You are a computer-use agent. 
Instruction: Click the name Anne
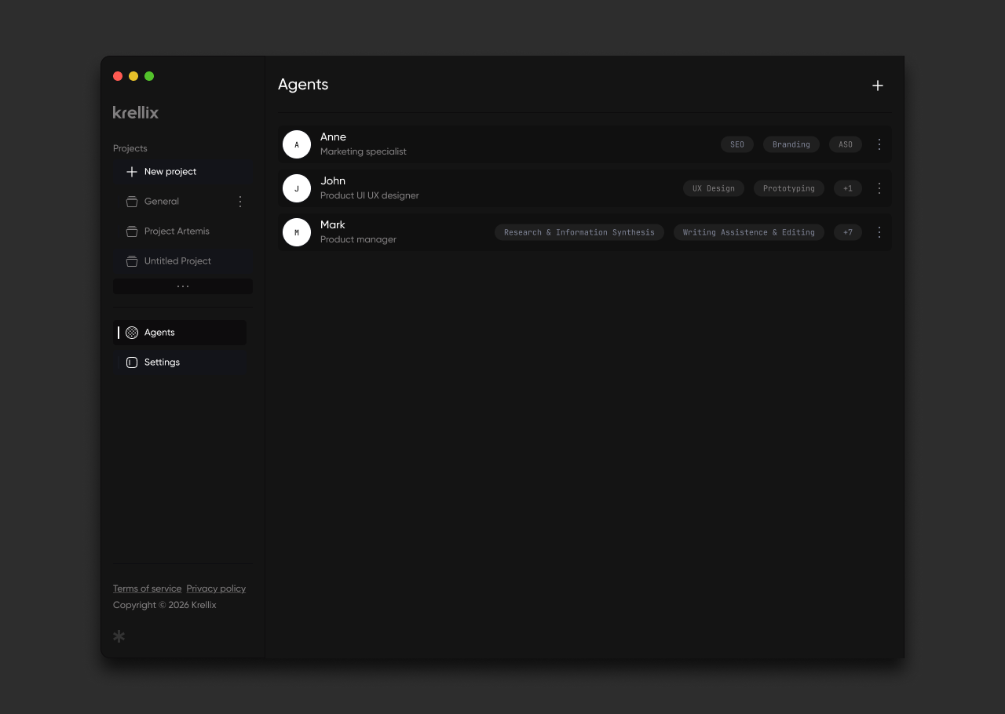pos(333,137)
